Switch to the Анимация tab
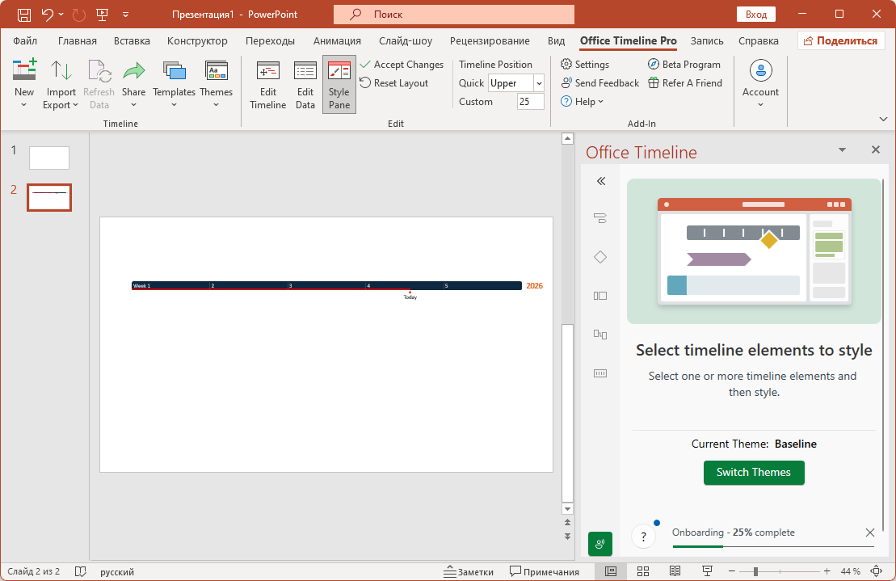The width and height of the screenshot is (896, 581). pyautogui.click(x=337, y=40)
